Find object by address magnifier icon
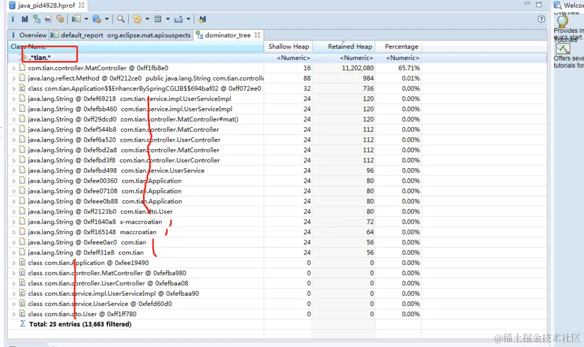584x347 pixels. pyautogui.click(x=121, y=19)
